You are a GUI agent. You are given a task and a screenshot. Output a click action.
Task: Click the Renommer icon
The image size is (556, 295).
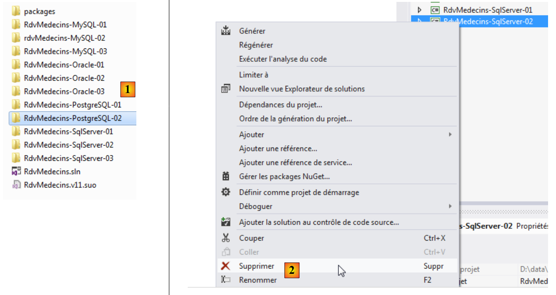click(225, 280)
